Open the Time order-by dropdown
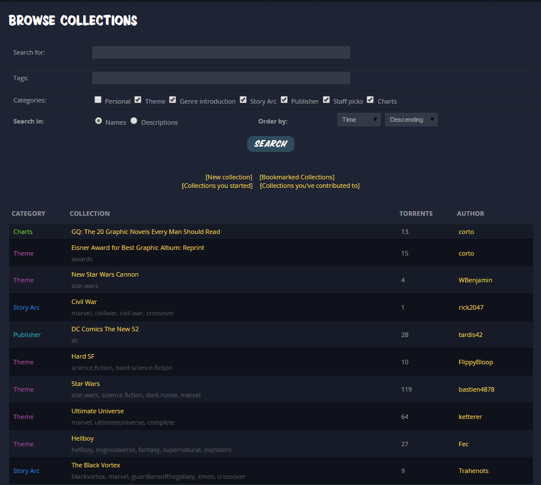 coord(359,120)
